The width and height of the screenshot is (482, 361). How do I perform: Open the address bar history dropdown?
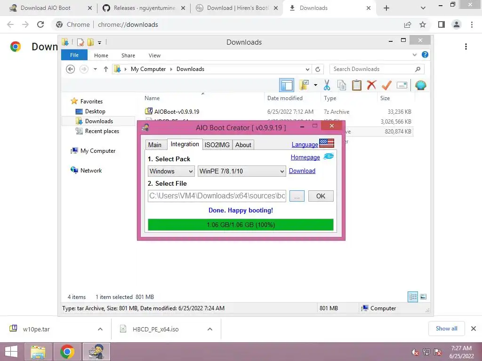[307, 69]
